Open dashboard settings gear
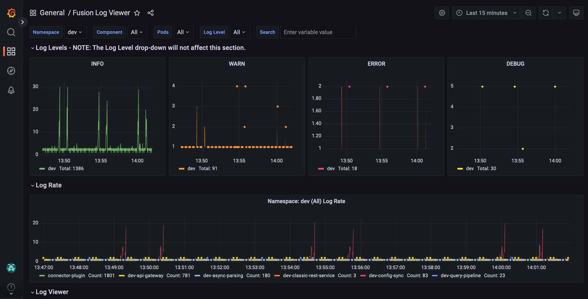 pos(442,13)
